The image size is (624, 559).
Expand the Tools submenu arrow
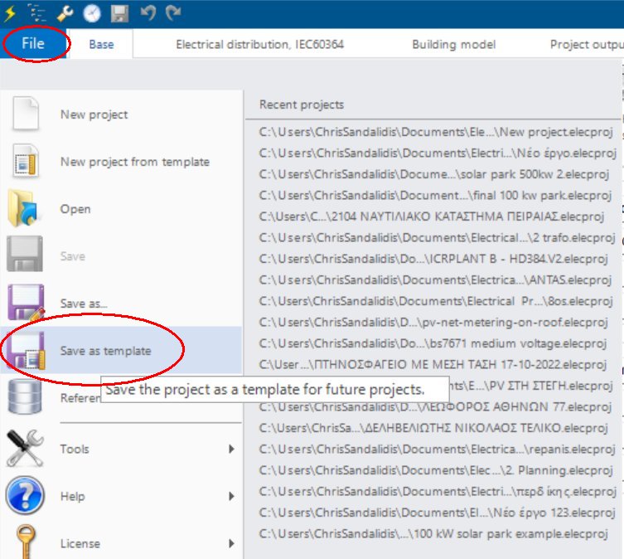pyautogui.click(x=231, y=449)
